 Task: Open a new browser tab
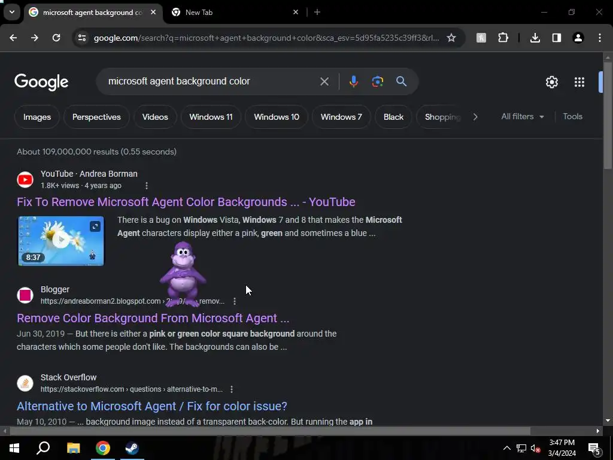coord(317,13)
